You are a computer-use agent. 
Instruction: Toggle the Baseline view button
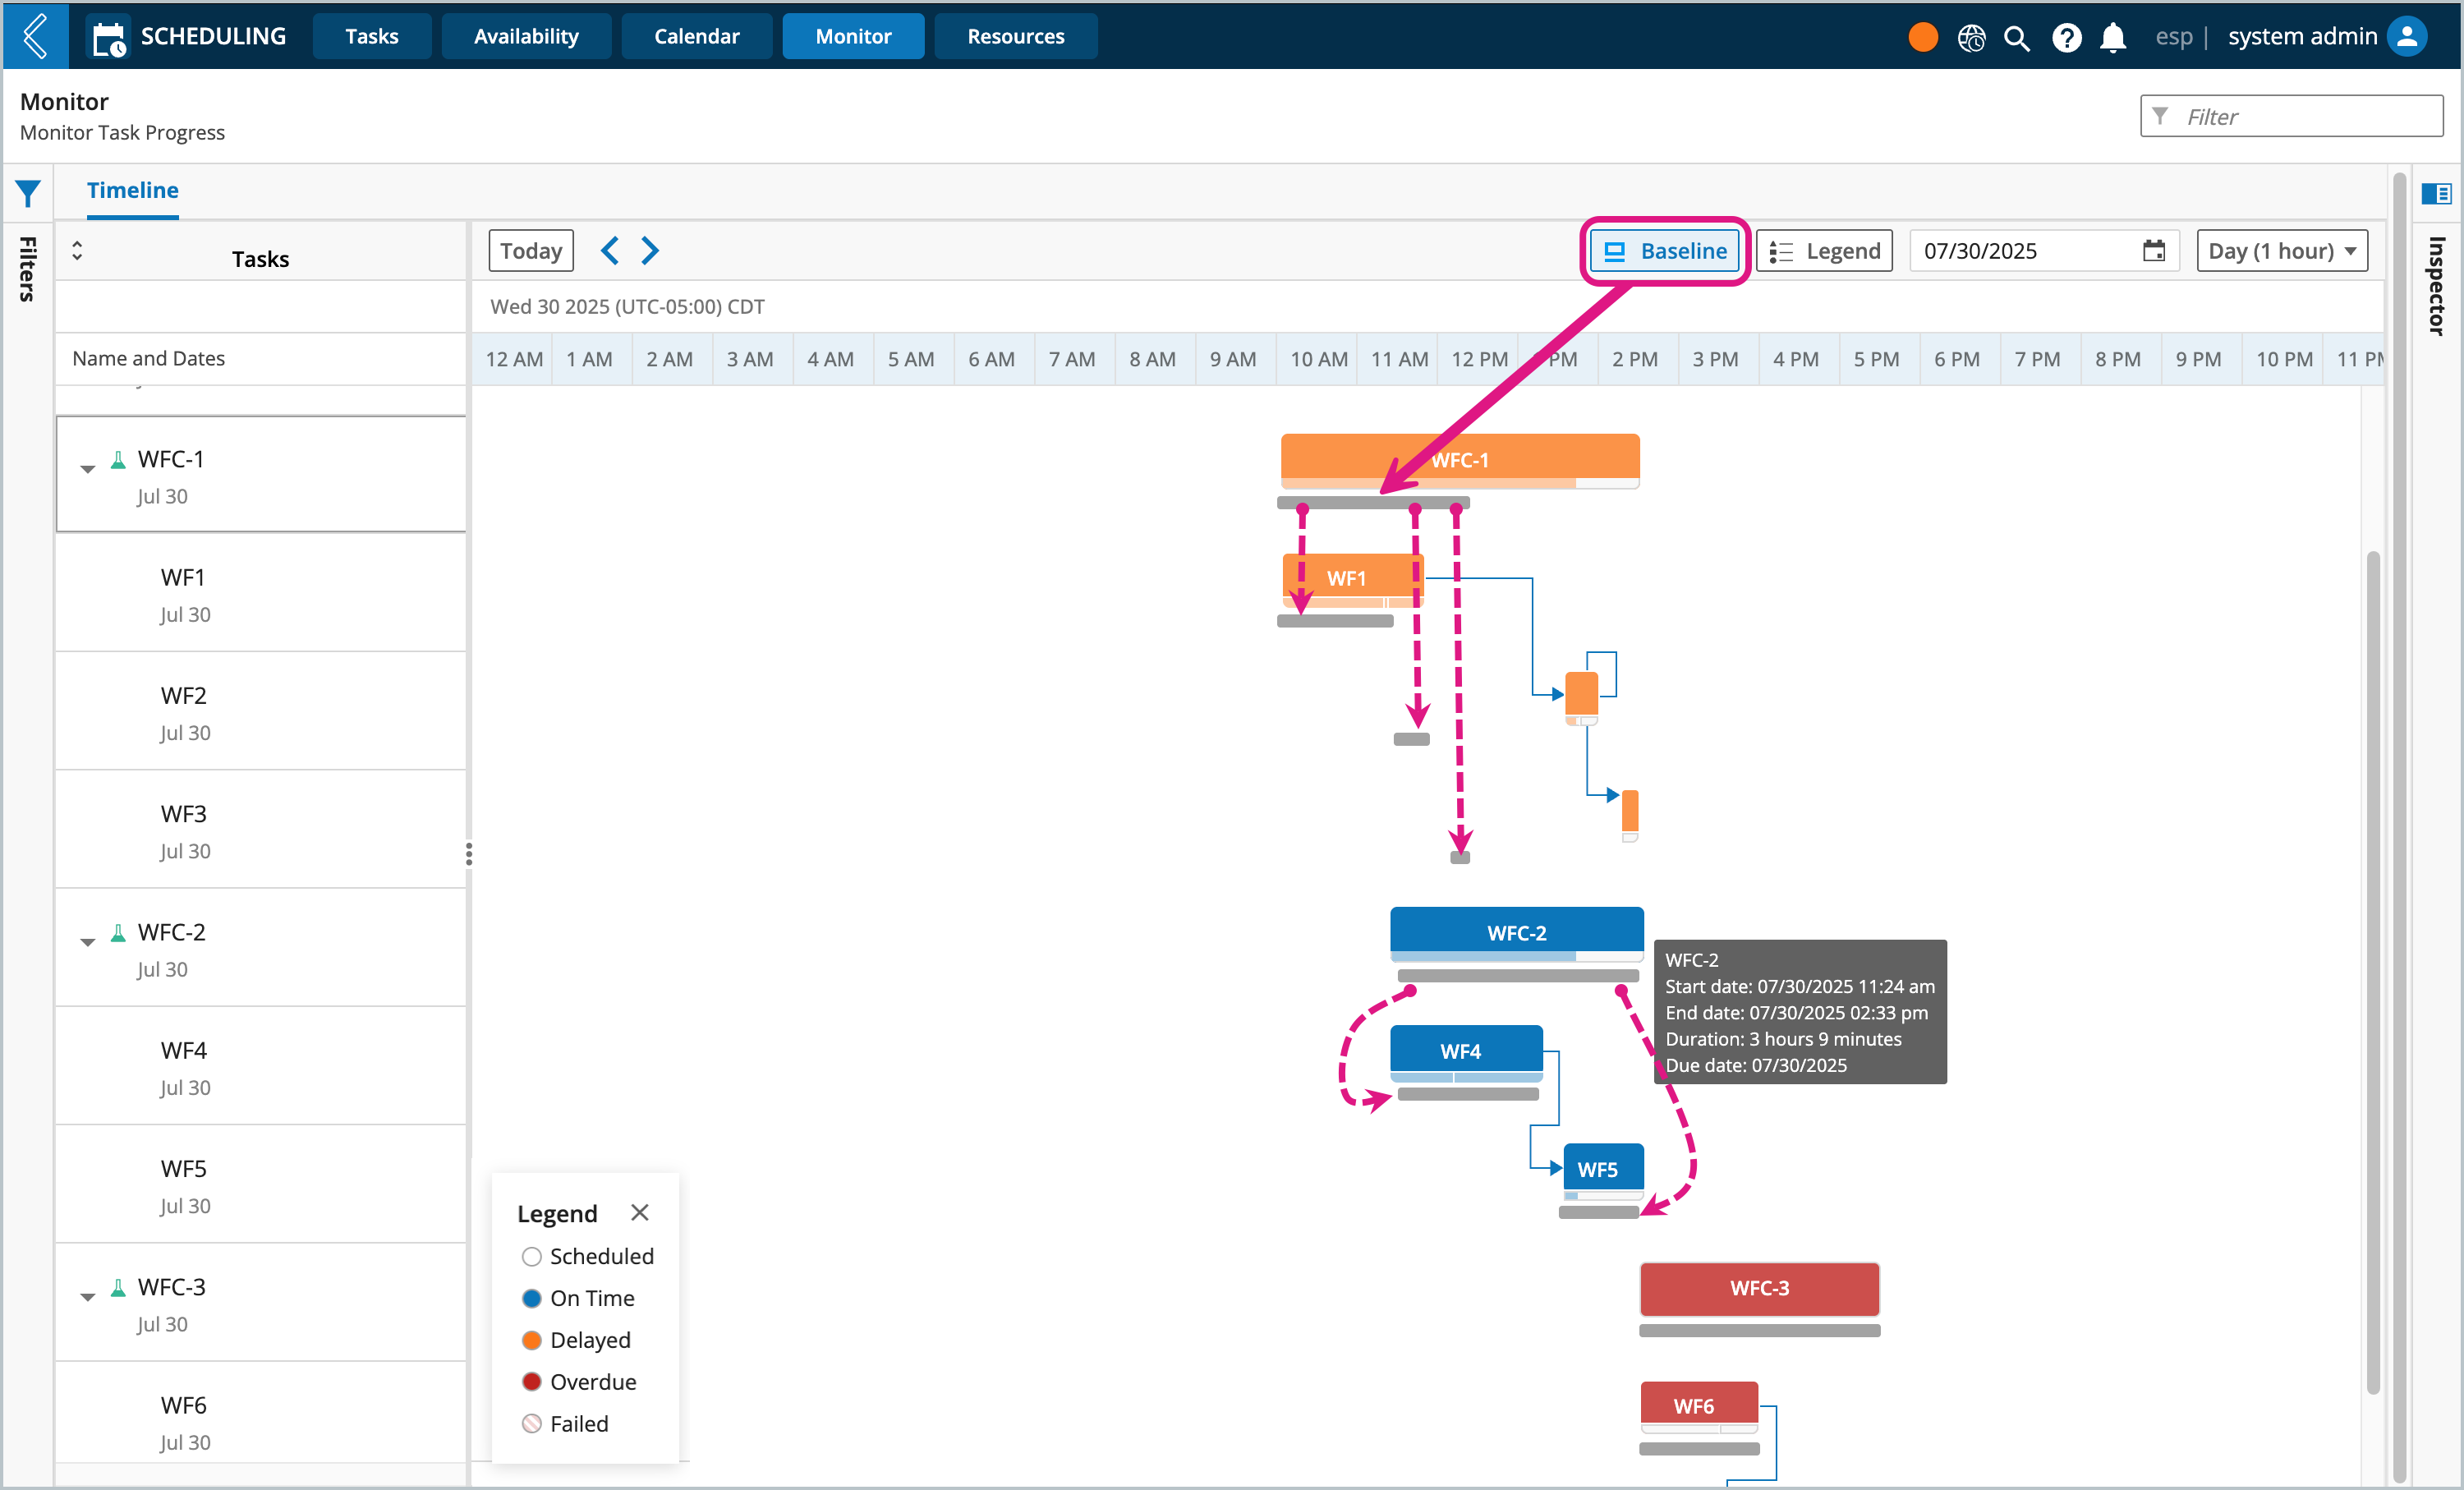1665,251
